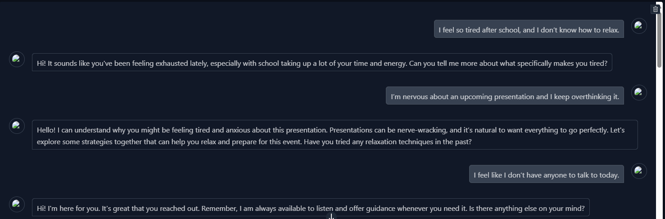Click user avatar next to presentation message
The width and height of the screenshot is (665, 219).
[639, 92]
